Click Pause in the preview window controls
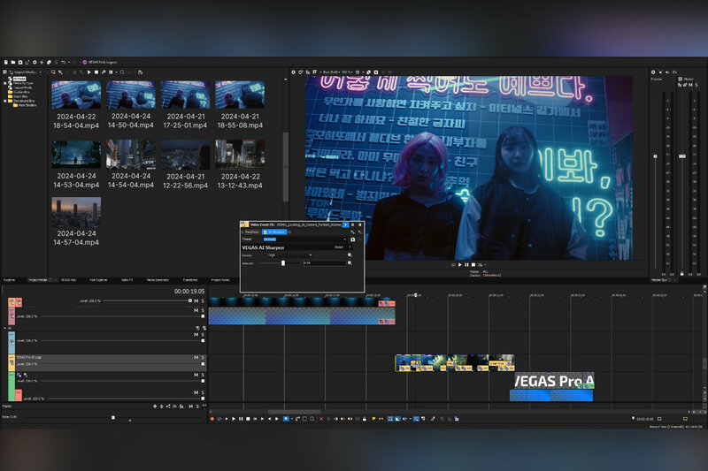The width and height of the screenshot is (708, 471). coord(467,264)
